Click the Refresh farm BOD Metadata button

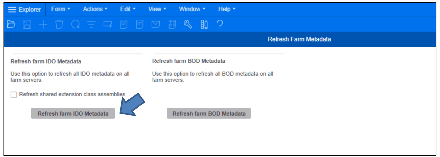(x=209, y=113)
